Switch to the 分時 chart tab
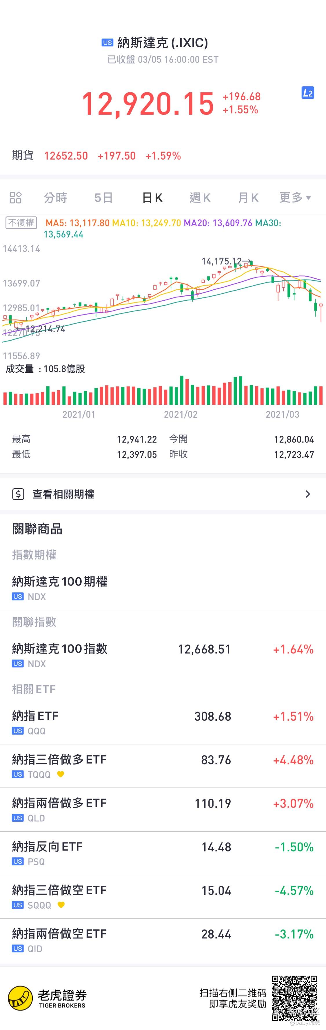 [56, 198]
